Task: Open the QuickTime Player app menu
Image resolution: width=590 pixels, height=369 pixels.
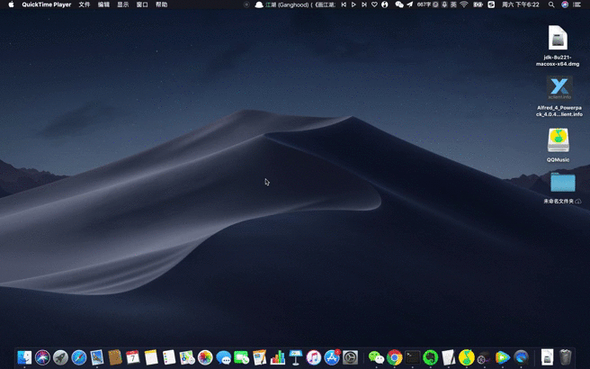Action: point(47,4)
